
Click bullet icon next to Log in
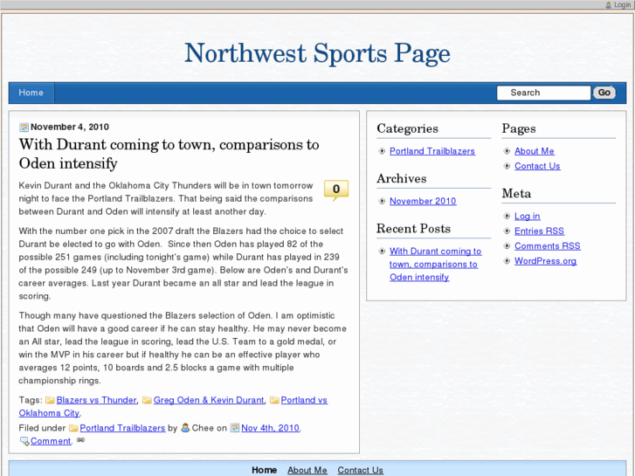pos(507,216)
